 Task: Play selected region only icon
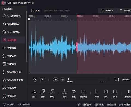pyautogui.click(x=43, y=80)
